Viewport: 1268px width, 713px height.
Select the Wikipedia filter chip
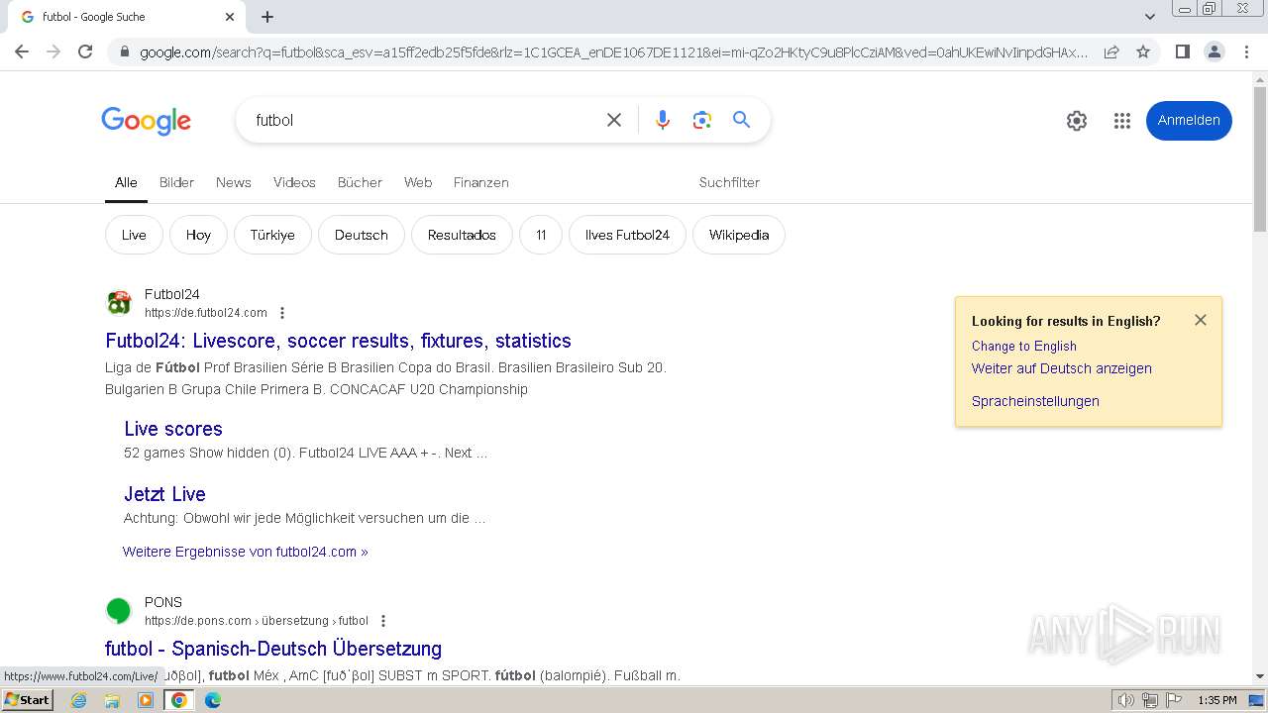739,235
